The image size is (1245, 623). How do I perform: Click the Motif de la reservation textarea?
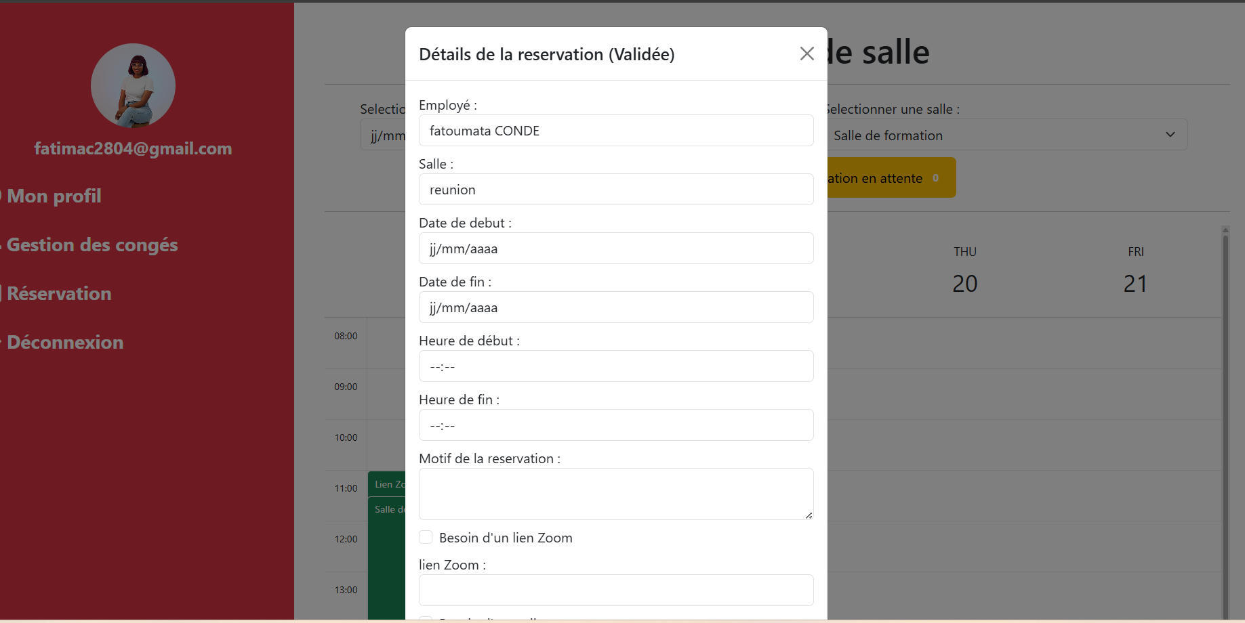616,494
